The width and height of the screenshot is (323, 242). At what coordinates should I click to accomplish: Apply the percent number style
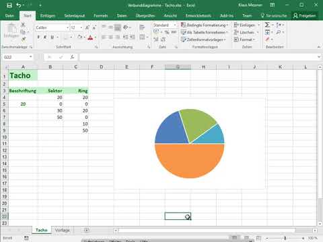click(167, 32)
